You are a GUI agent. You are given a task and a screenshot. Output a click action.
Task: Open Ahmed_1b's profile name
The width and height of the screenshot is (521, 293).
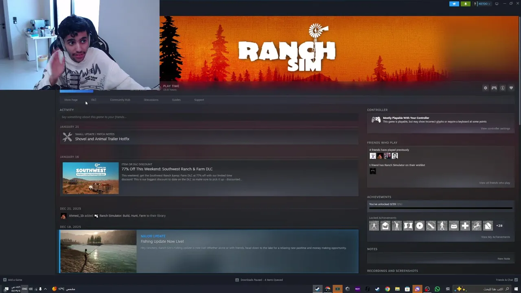pos(76,216)
